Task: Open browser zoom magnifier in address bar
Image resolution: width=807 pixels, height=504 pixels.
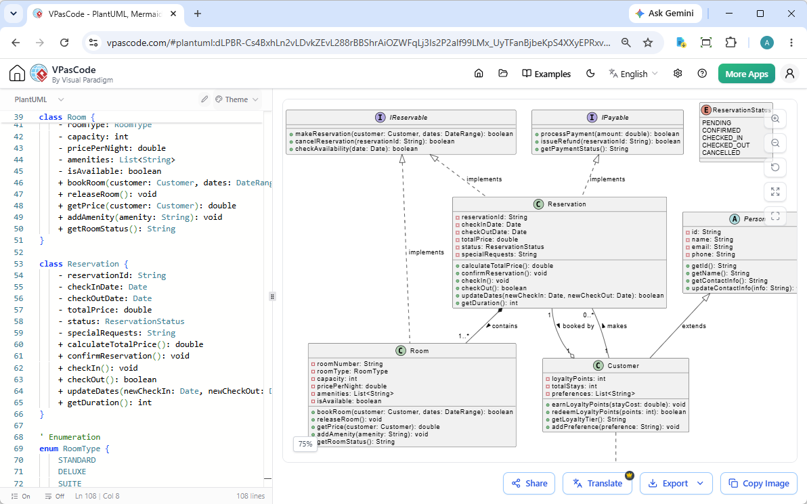Action: click(626, 43)
